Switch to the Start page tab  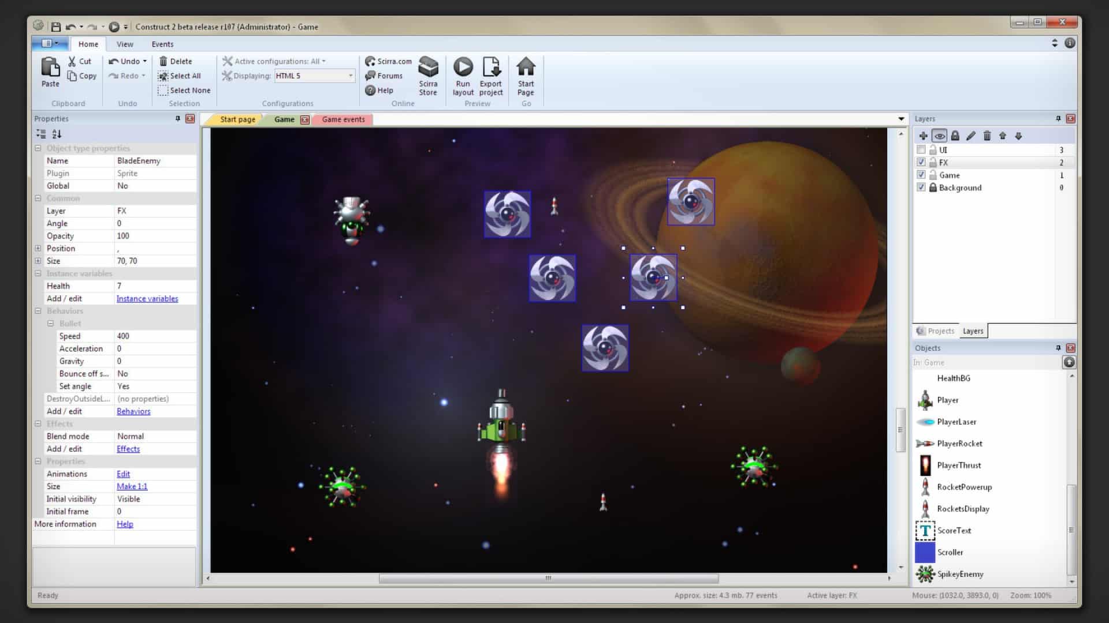tap(237, 119)
